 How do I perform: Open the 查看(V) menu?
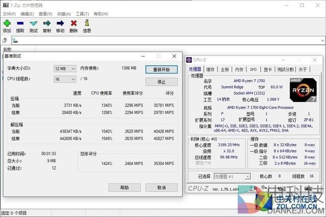[45, 14]
